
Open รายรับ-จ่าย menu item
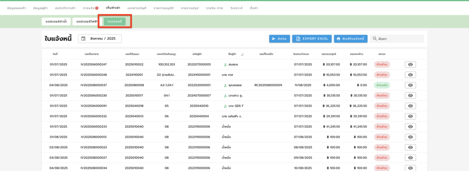click(x=214, y=8)
